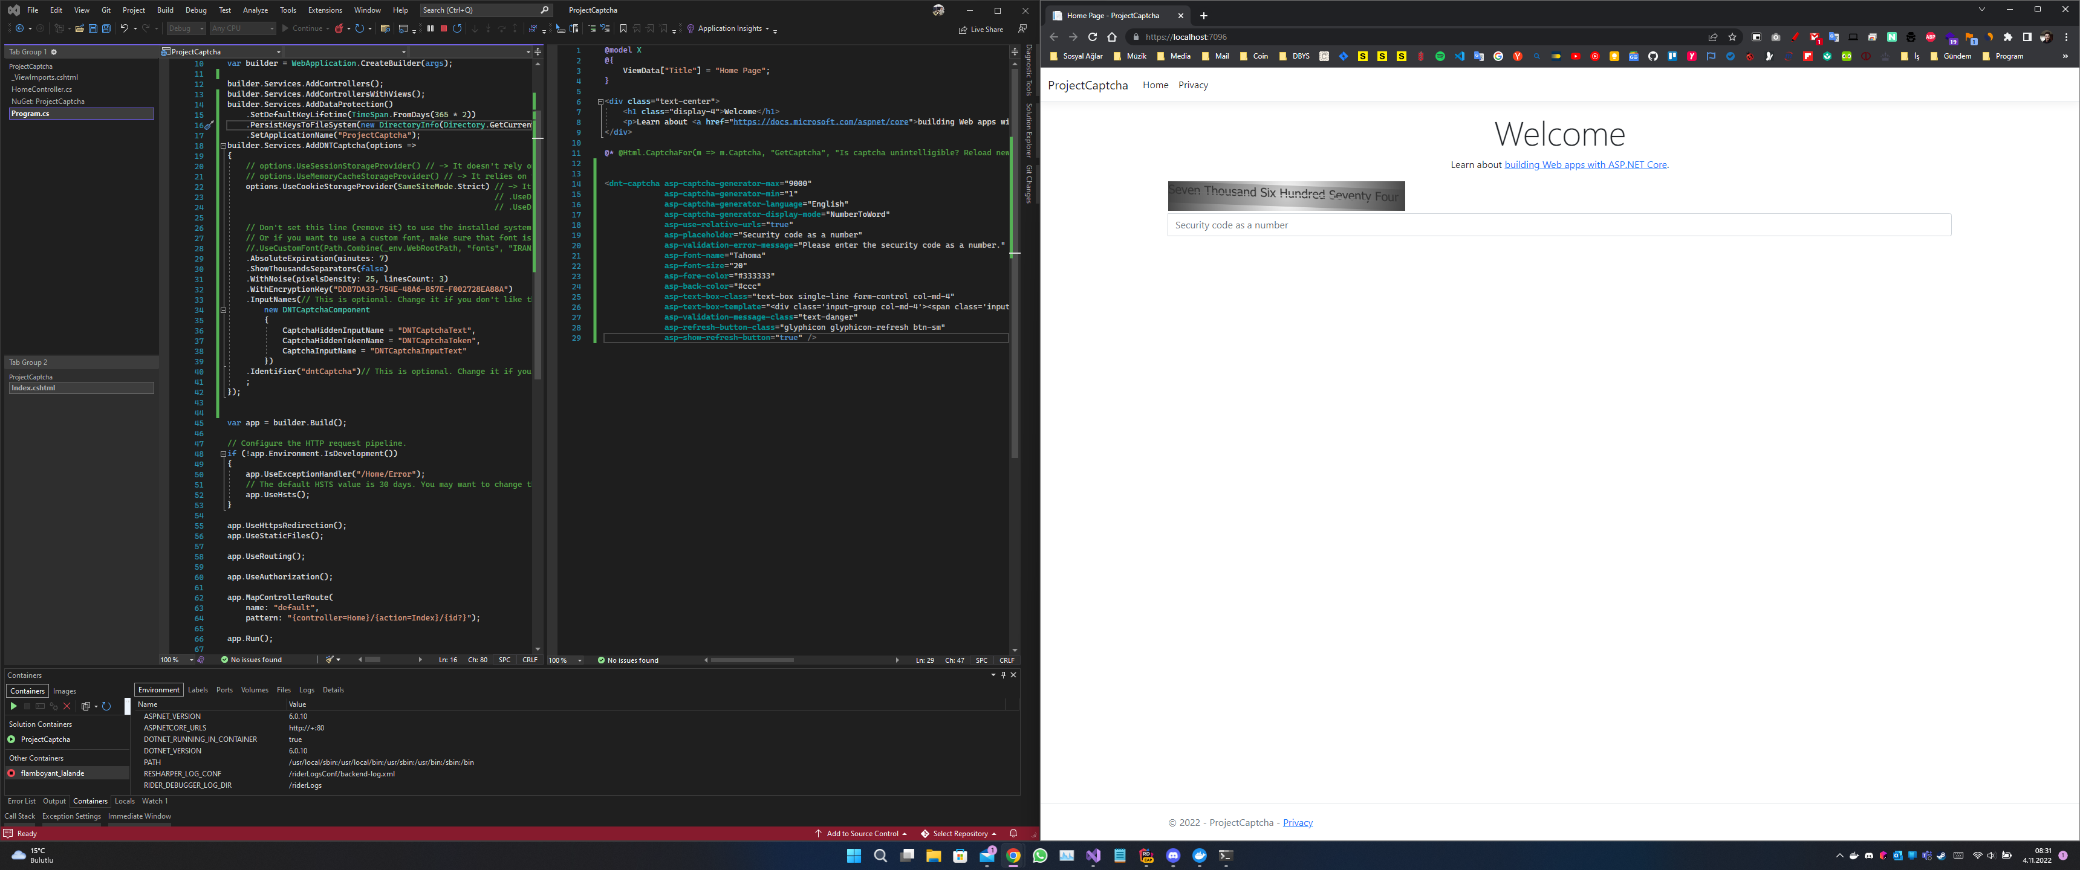Switch to the Labels tab in Containers panel
The height and width of the screenshot is (870, 2080).
coord(198,690)
